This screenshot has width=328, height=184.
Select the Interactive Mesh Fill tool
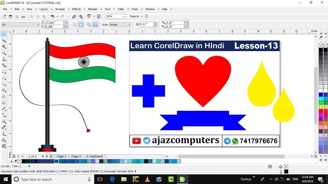4,146
